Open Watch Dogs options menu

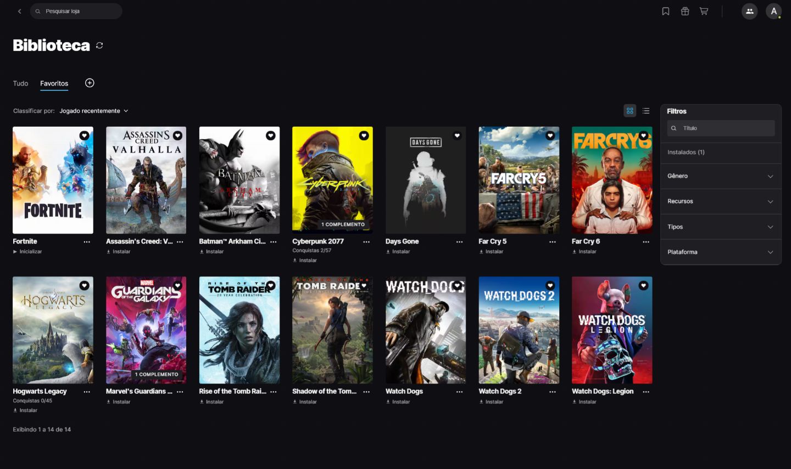[459, 392]
